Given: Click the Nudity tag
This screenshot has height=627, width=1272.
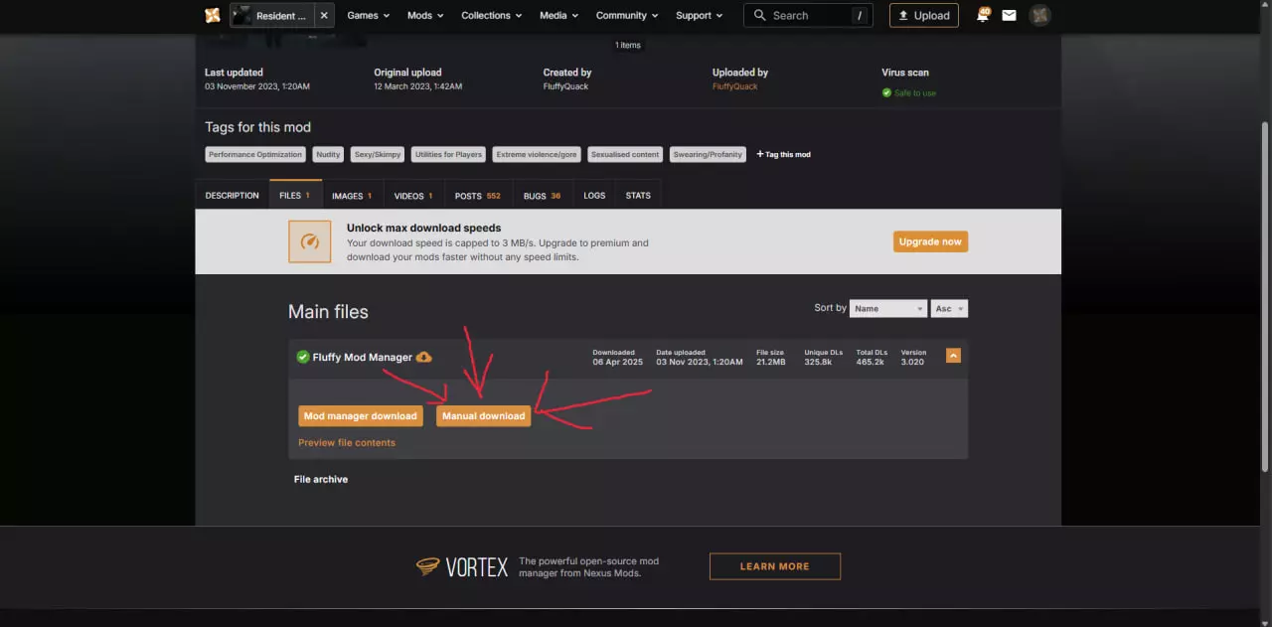Looking at the screenshot, I should coord(328,154).
